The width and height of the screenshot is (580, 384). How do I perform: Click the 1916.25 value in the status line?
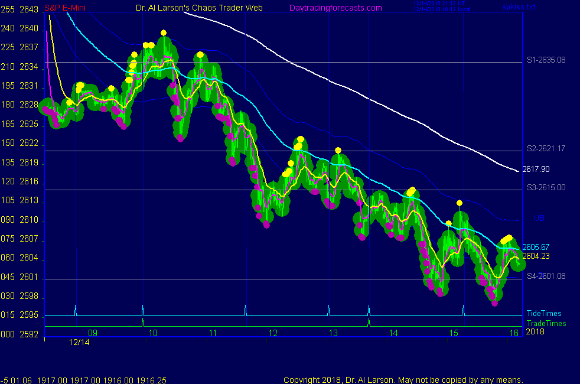click(151, 380)
